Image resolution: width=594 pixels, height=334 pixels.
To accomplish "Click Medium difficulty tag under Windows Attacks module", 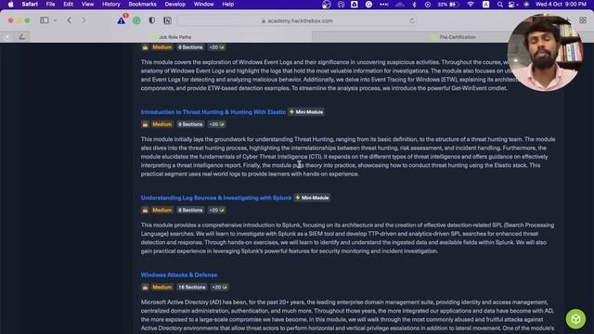I will coord(161,287).
